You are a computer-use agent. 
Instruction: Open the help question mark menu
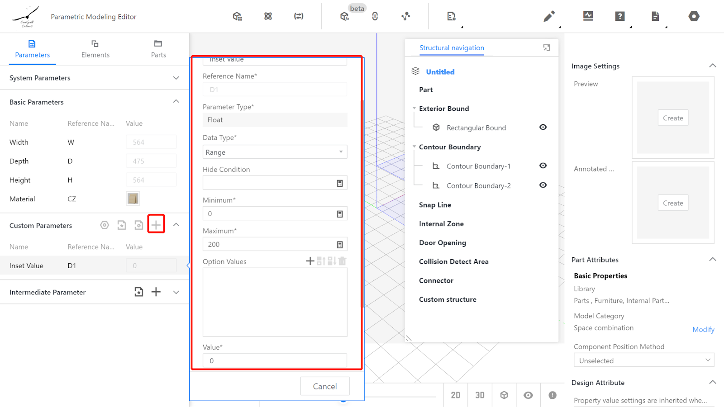click(620, 16)
